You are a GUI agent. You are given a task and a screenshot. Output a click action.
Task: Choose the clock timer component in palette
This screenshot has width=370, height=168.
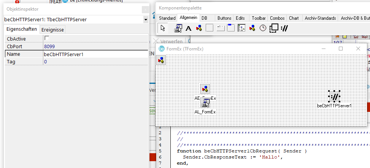pos(263,28)
